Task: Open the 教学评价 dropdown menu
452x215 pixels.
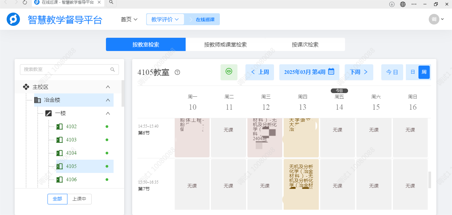Action: [x=165, y=19]
